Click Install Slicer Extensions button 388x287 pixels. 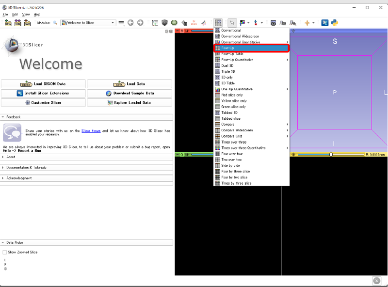(43, 93)
